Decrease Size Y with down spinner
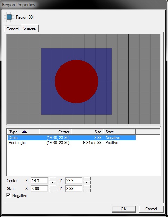The width and height of the screenshot is (168, 217). point(87,190)
